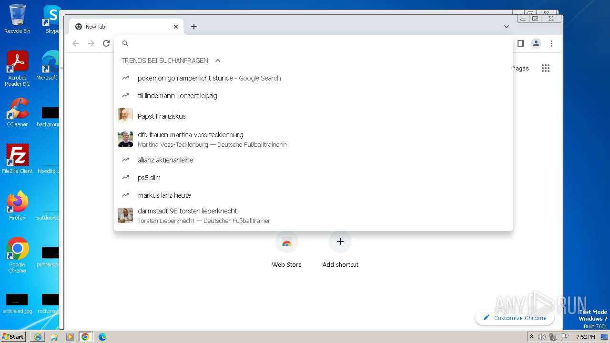Image resolution: width=610 pixels, height=343 pixels.
Task: Toggle the Chrome side panel icon
Action: click(x=521, y=43)
